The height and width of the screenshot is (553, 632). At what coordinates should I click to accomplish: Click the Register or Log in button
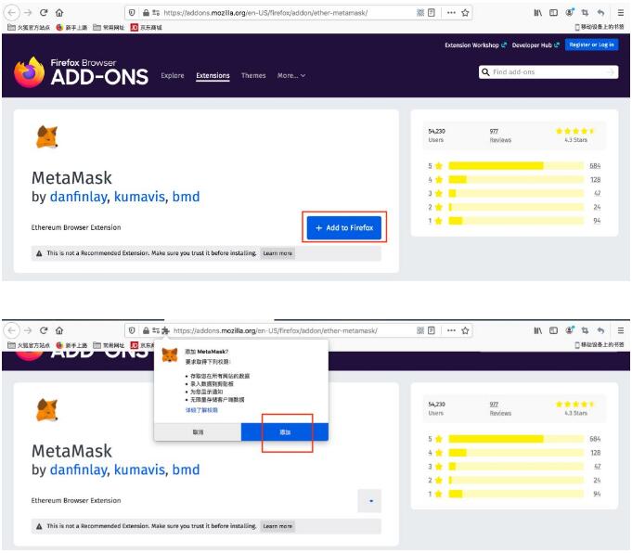point(591,45)
